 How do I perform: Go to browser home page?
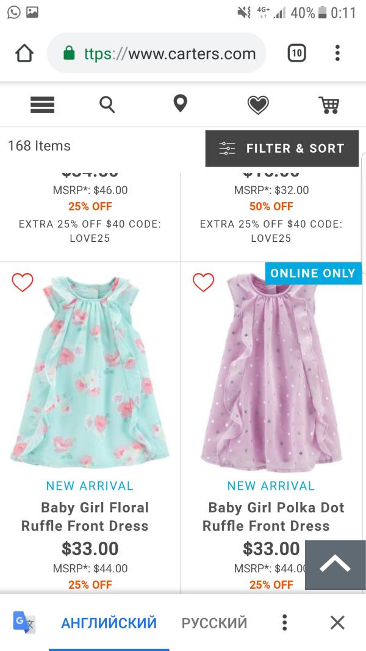pos(24,54)
